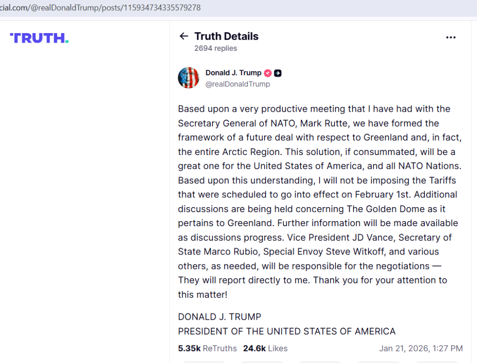
Task: Click the Truth Details page title
Action: [x=226, y=36]
